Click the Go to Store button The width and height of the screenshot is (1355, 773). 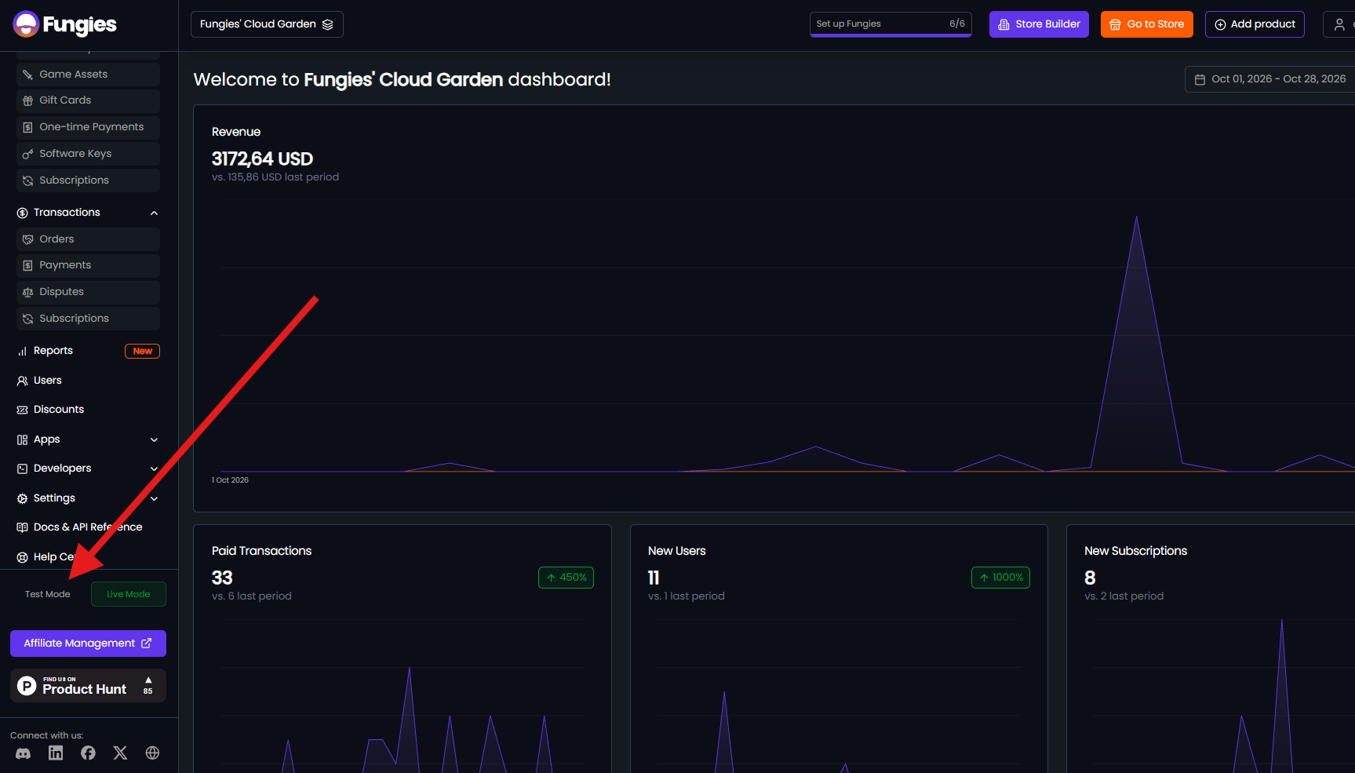[1147, 24]
